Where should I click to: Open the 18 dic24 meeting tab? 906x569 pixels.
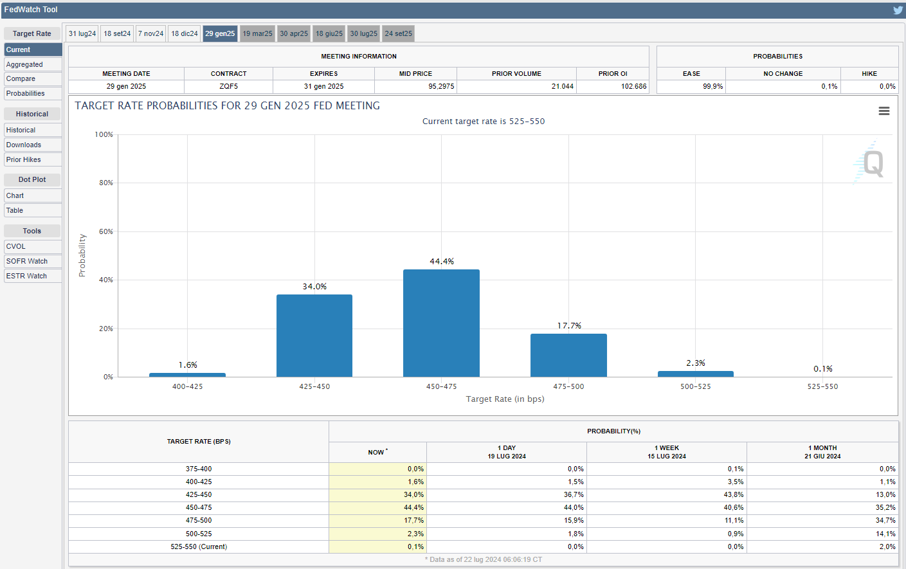[185, 33]
